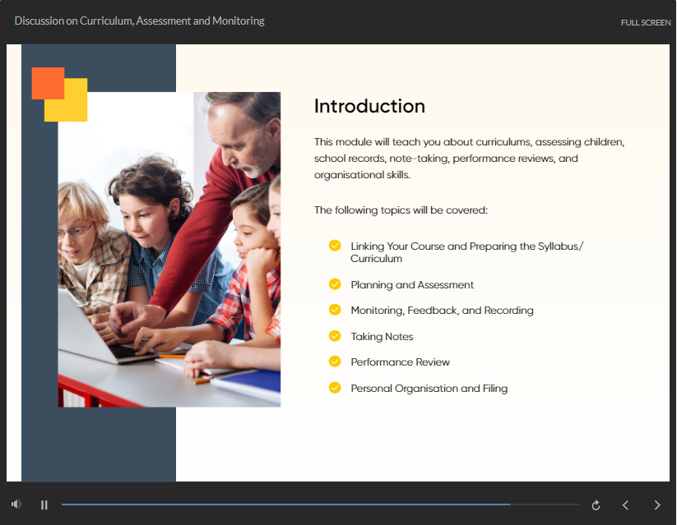Select the 'Planning and Assessment' topic
Screen dimensions: 677x525
(x=412, y=285)
